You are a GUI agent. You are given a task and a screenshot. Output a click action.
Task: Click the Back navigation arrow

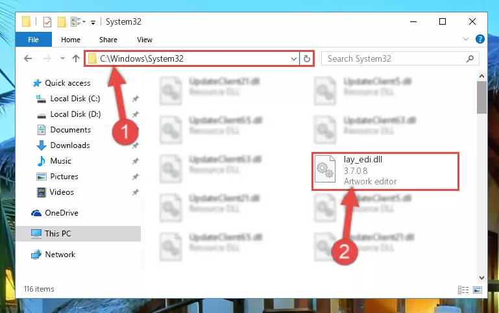click(x=28, y=58)
